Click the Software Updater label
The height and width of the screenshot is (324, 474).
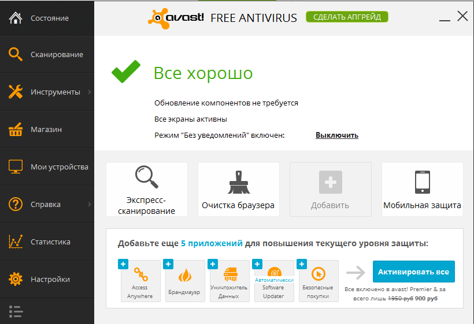(273, 292)
